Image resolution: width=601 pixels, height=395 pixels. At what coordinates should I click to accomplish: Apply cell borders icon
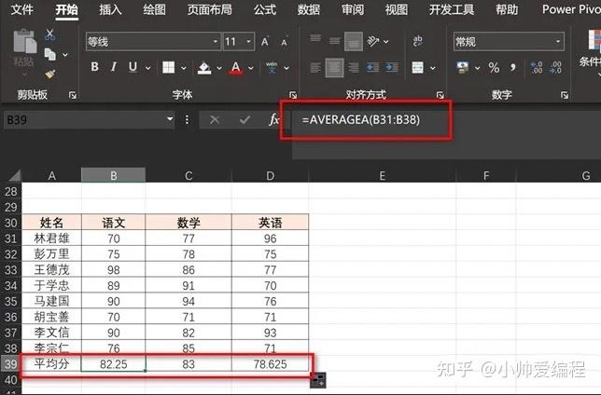(168, 67)
